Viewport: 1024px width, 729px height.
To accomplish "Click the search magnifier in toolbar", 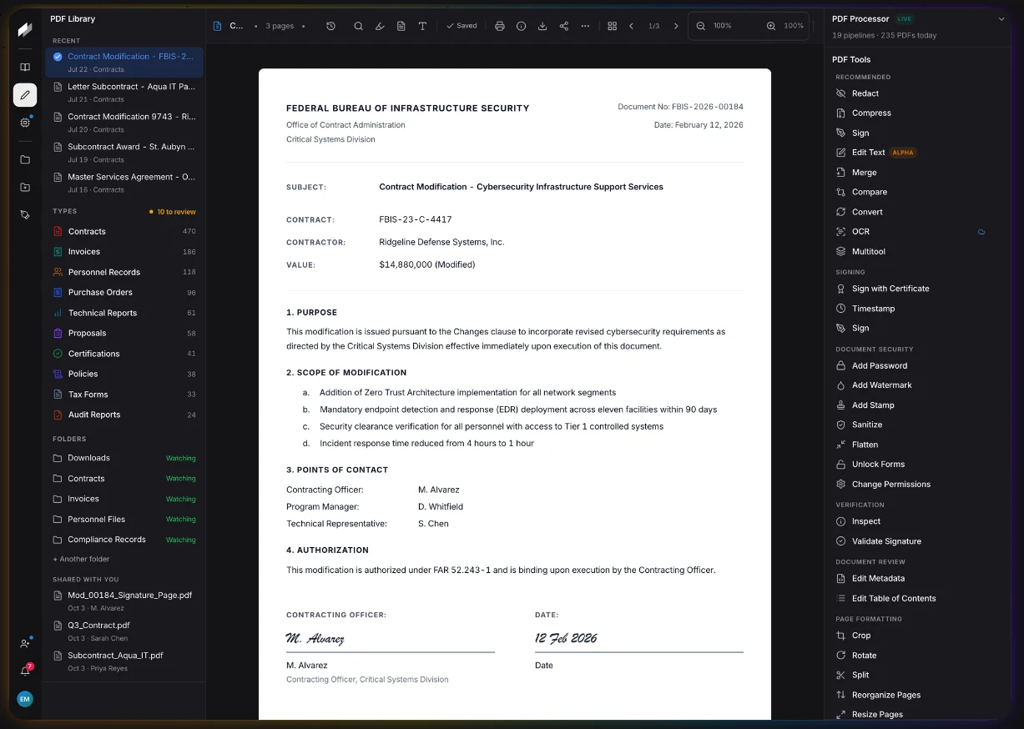I will (x=358, y=26).
